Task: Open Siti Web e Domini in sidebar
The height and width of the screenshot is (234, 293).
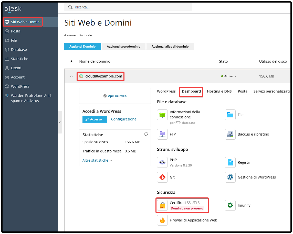Action: point(30,22)
